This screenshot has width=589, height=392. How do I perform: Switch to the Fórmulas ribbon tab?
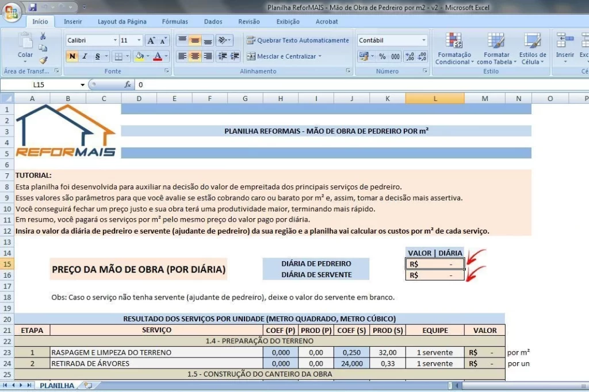175,22
